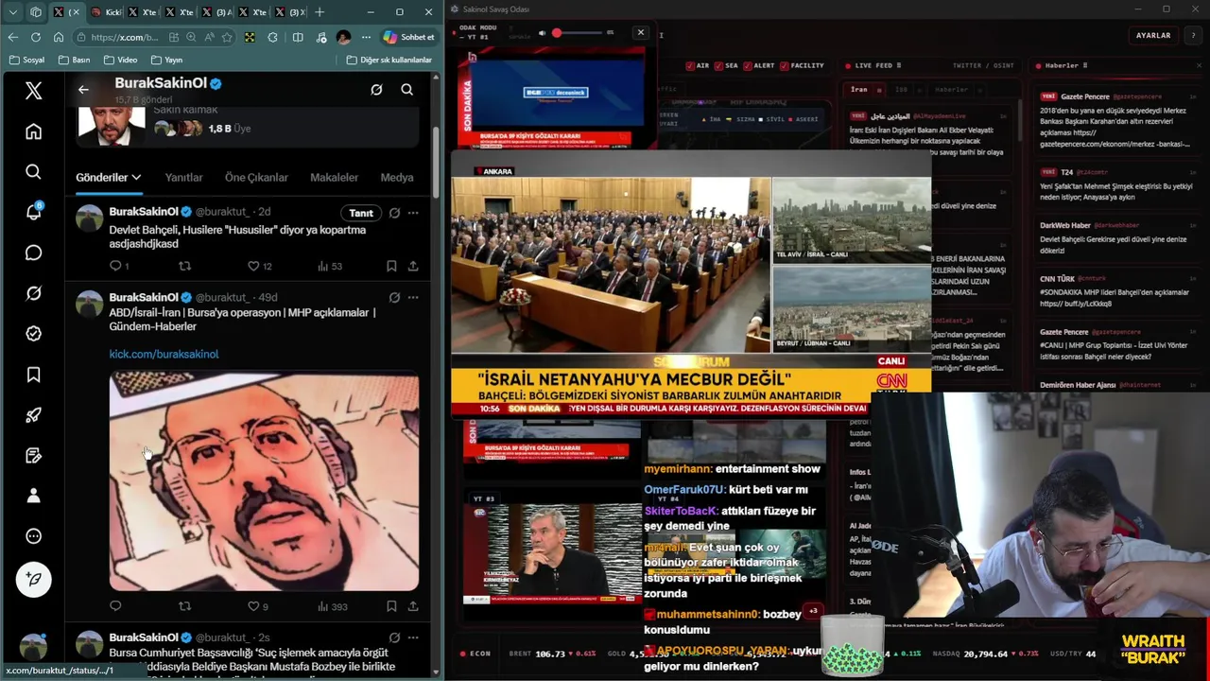Reply to Devlet Bahçeli post
The width and height of the screenshot is (1210, 681).
pyautogui.click(x=115, y=266)
